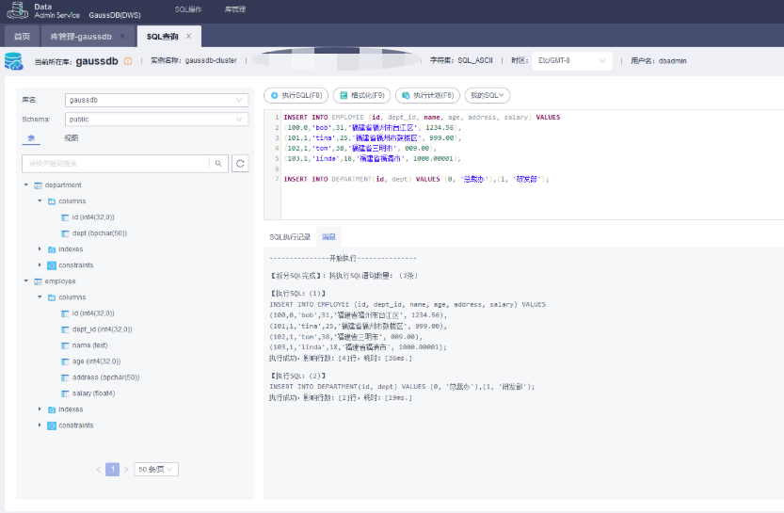Open the 时区 Etc/GMT-8 dropdown
Image resolution: width=784 pixels, height=513 pixels.
coord(572,61)
